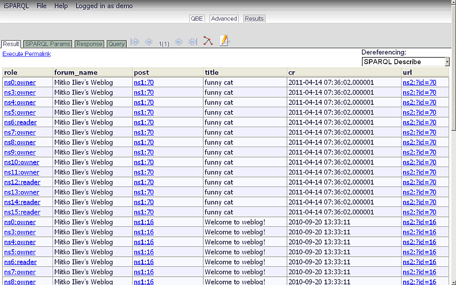Click the pencil edit query icon
The image size is (456, 285).
(x=224, y=40)
